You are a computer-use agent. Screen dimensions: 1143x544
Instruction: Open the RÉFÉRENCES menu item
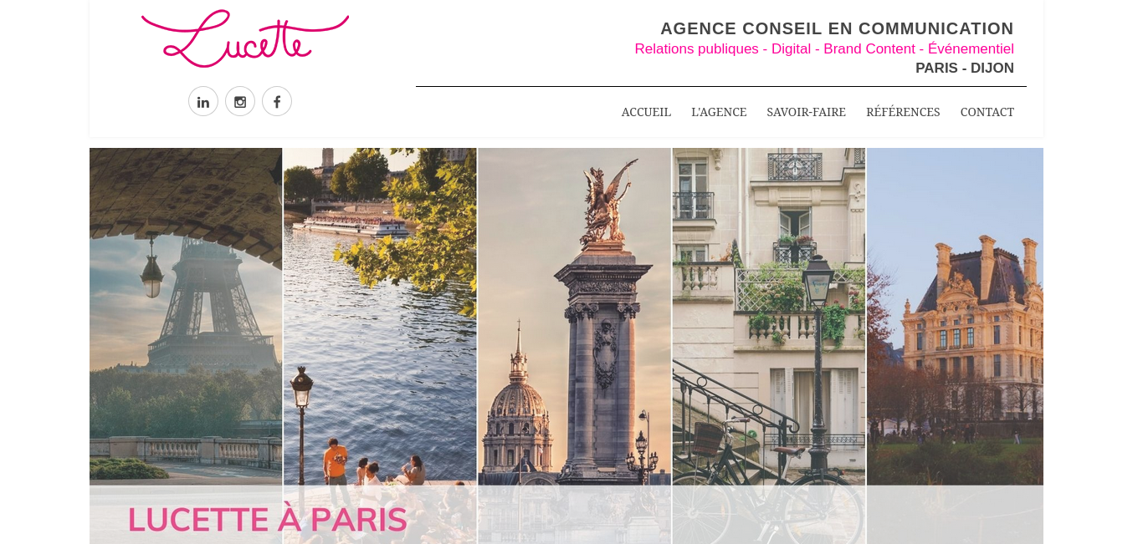click(x=903, y=112)
